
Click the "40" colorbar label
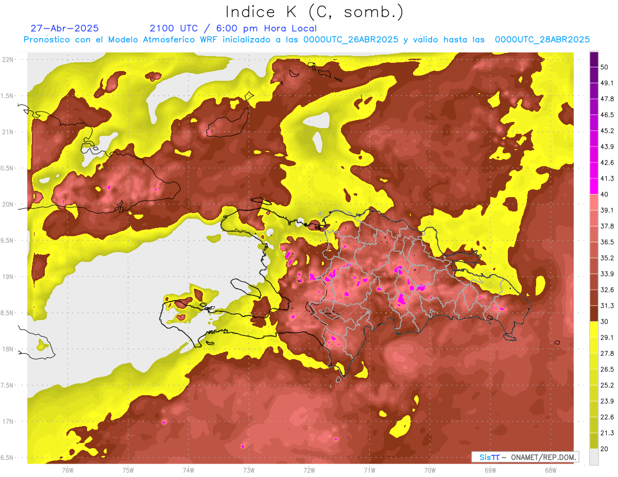pyautogui.click(x=605, y=195)
